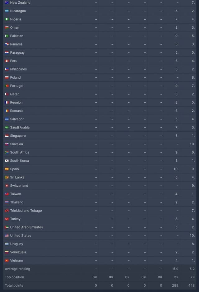Screen dimensions: 199x292
Task: Open the Philippines country link
Action: 18,69
